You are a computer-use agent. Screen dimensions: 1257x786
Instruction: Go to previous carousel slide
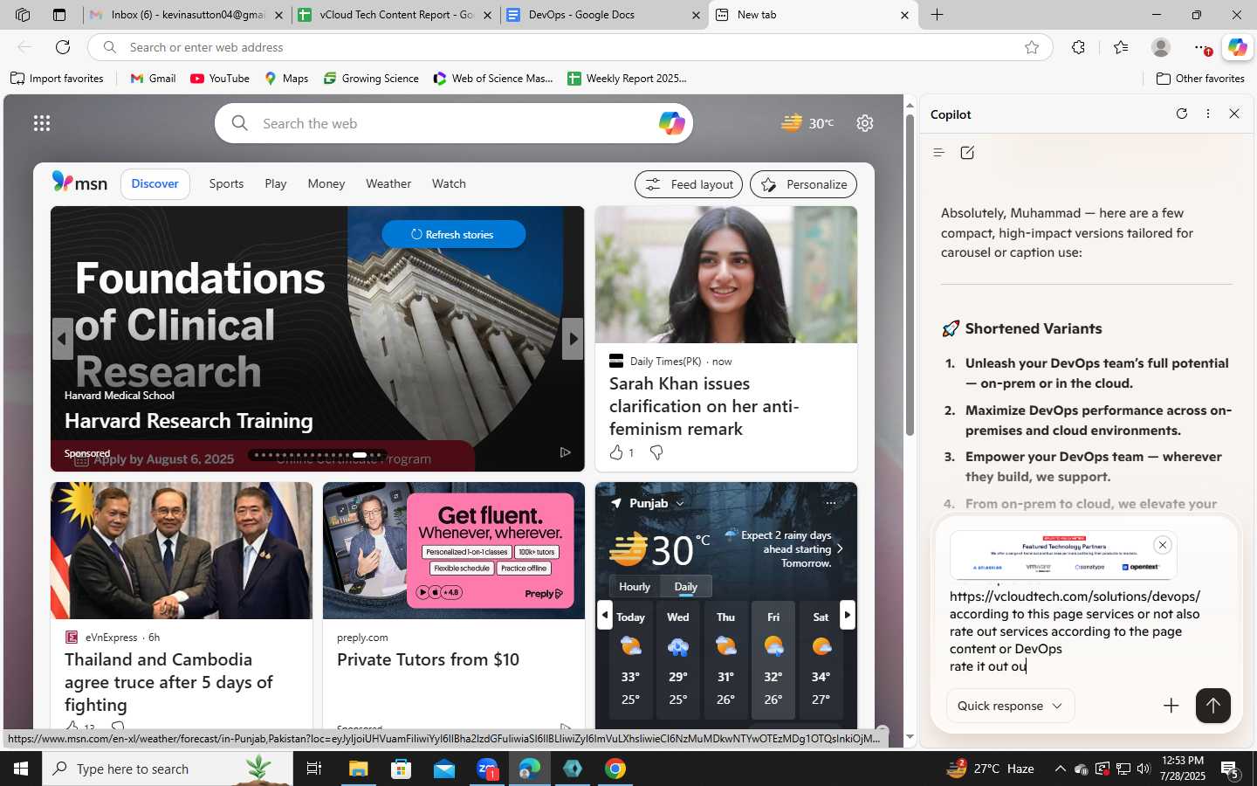pos(62,339)
